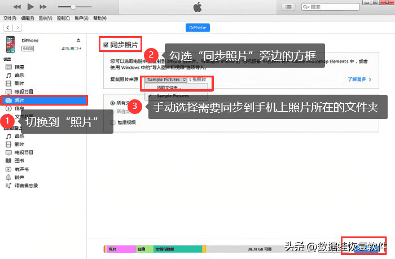Image resolution: width=395 pixels, height=259 pixels.
Task: Open the list view button beside search
Action: 288,7
